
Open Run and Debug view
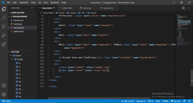[x=4, y=35]
